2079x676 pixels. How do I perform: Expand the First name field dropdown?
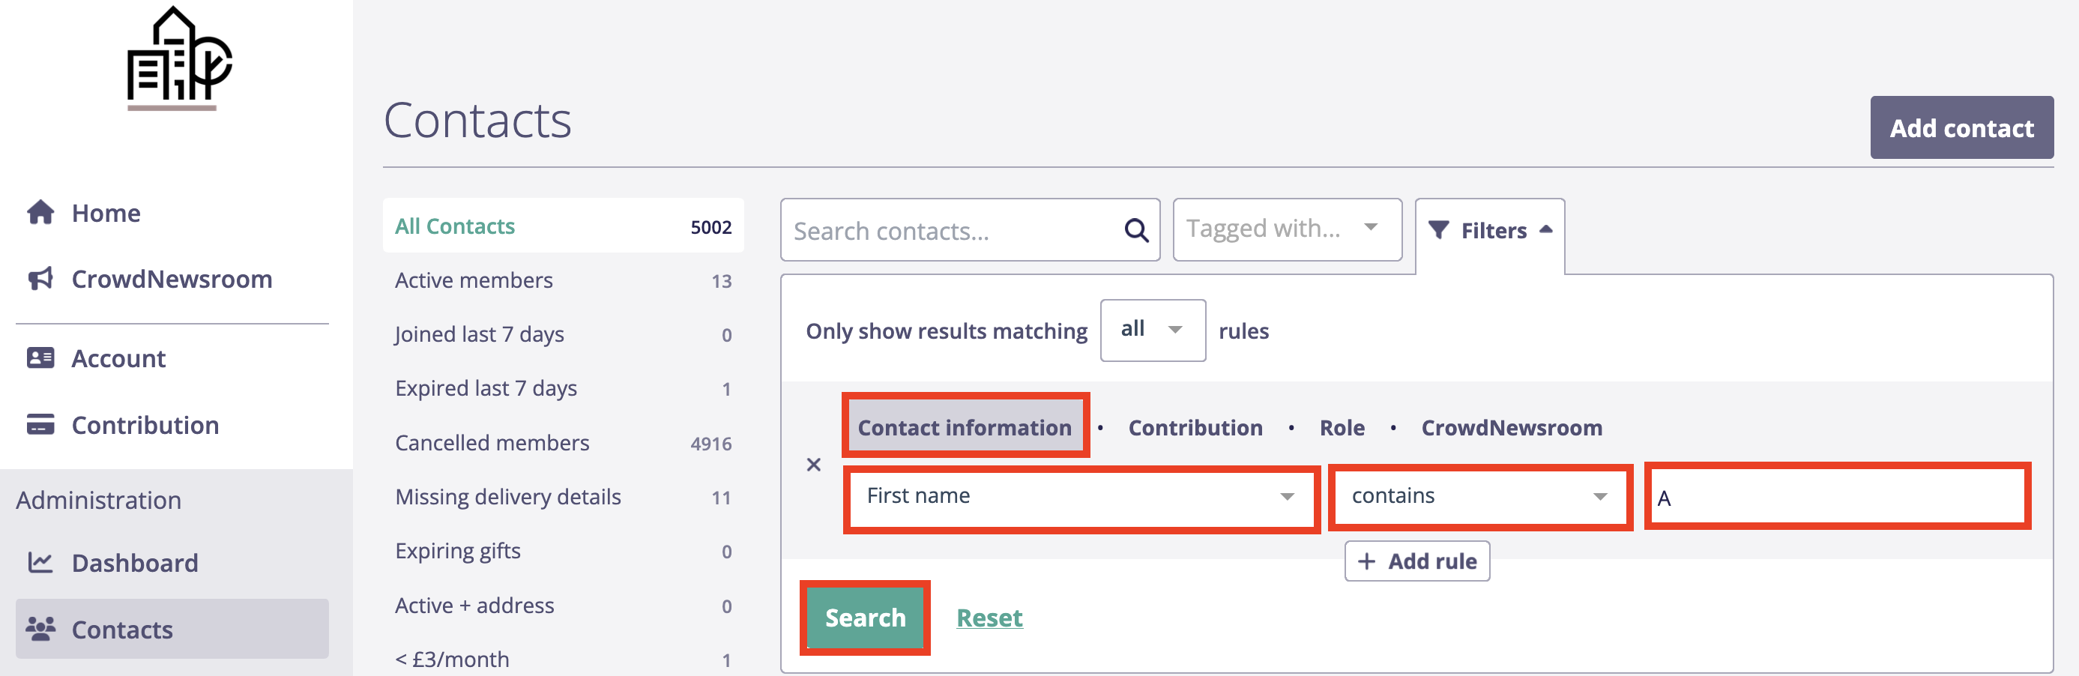(x=1080, y=496)
